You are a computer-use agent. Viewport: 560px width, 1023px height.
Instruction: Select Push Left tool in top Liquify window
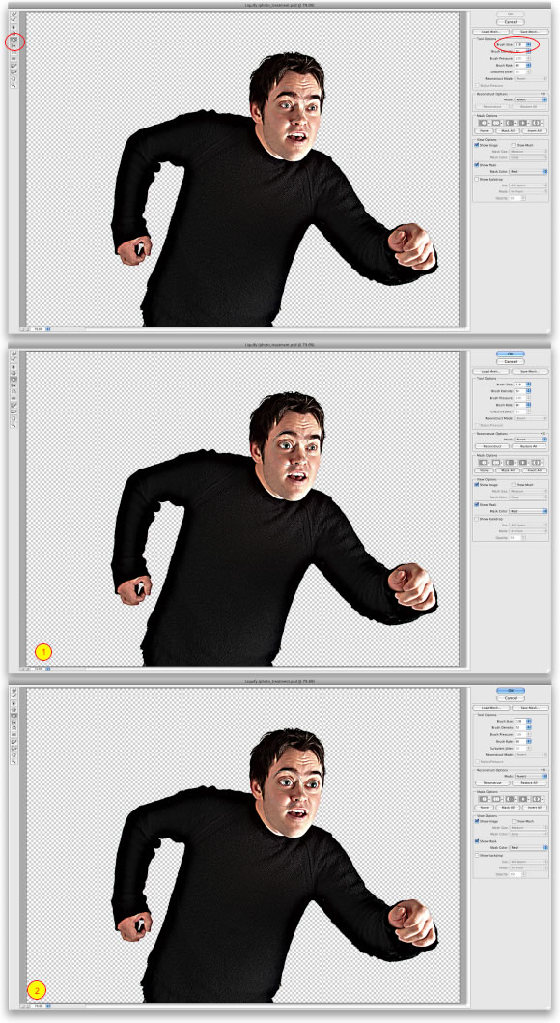[x=14, y=45]
